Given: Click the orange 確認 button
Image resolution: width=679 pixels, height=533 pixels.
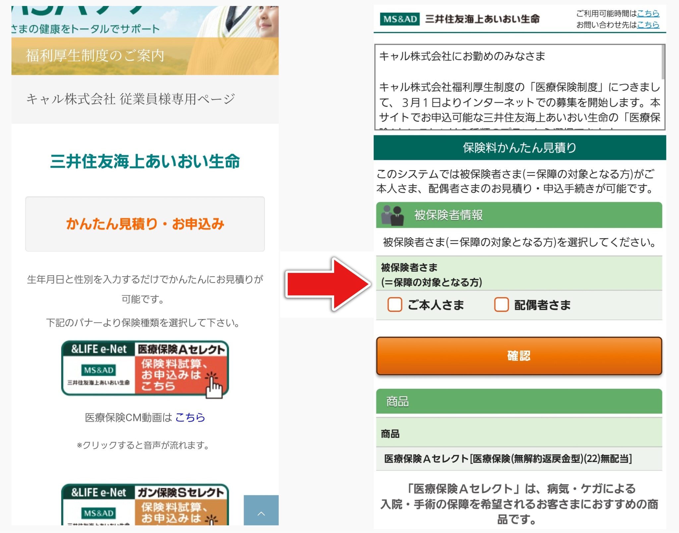Looking at the screenshot, I should pyautogui.click(x=519, y=356).
